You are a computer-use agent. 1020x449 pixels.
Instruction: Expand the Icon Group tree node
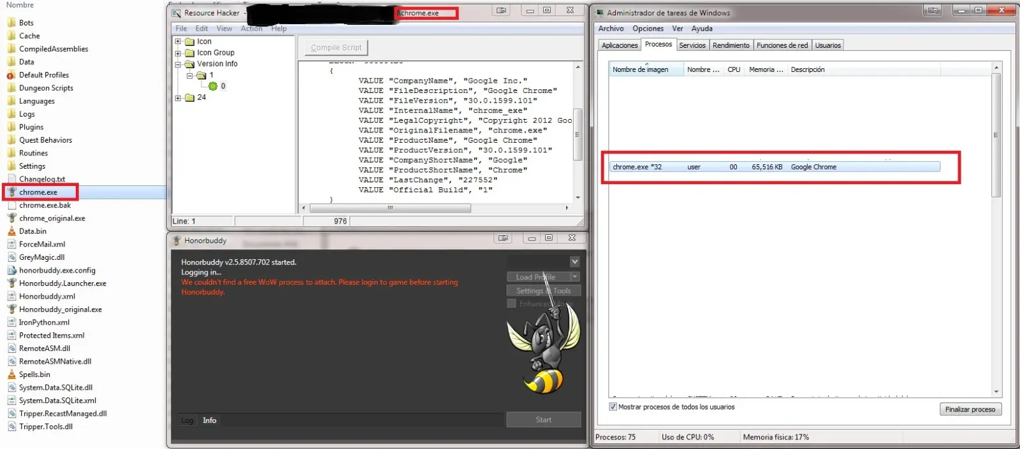[178, 53]
